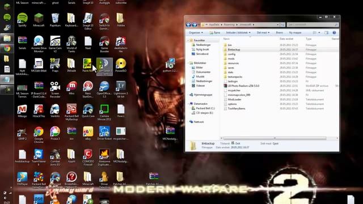Viewport: 363px width, 204px height.
Task: Open the PowerISO disc icon
Action: tap(121, 65)
